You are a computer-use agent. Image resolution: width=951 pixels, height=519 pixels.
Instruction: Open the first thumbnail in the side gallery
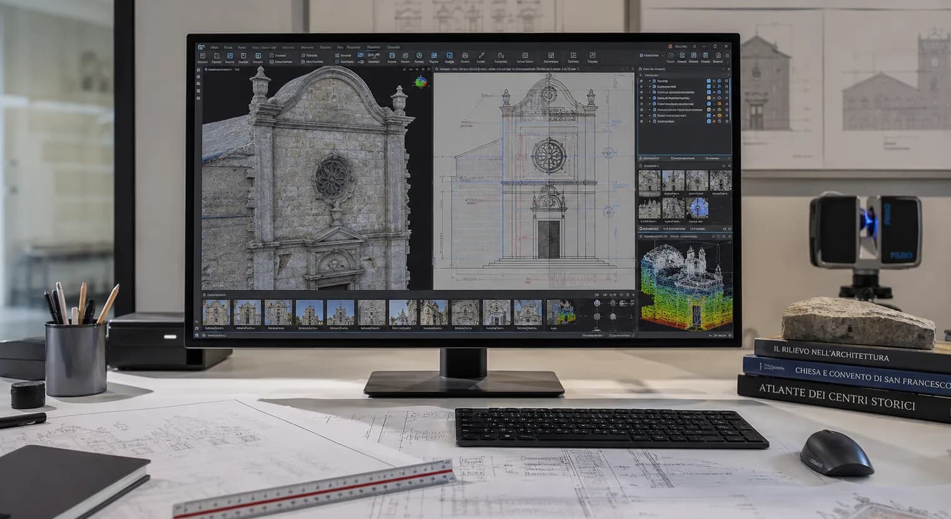649,181
